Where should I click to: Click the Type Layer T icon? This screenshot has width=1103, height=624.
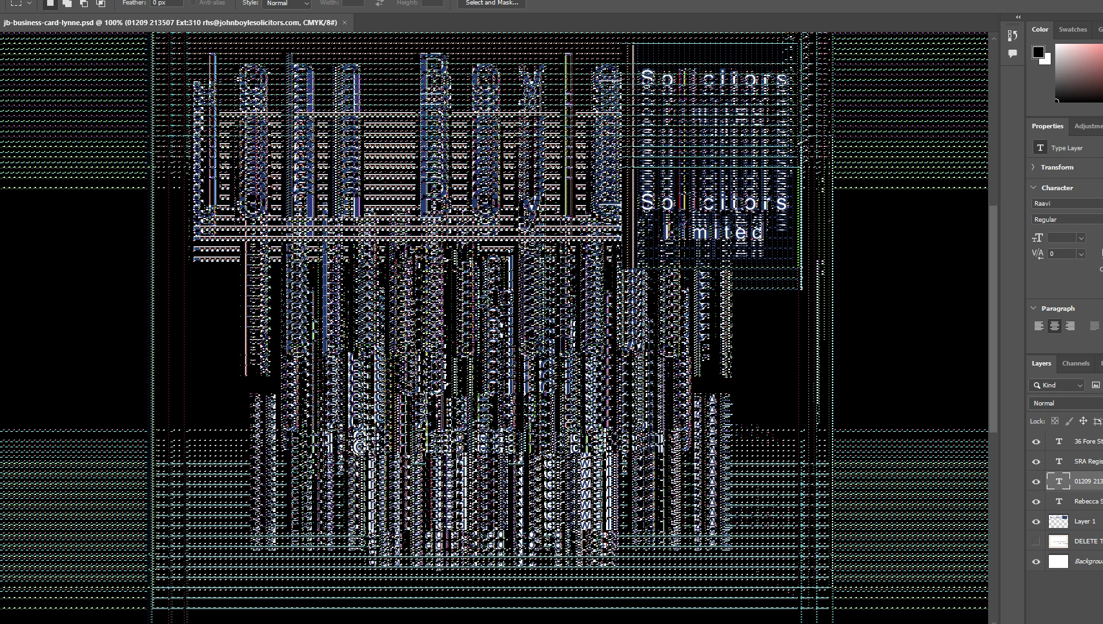1040,148
